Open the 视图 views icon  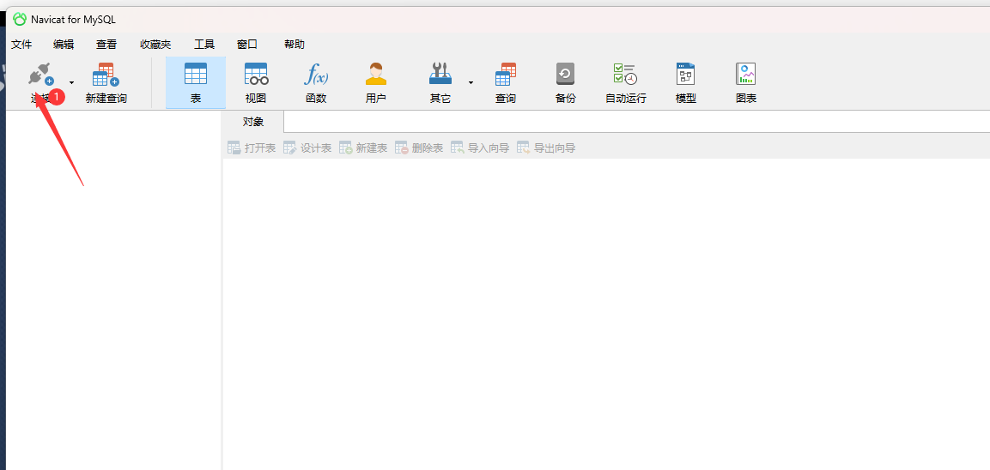(257, 74)
